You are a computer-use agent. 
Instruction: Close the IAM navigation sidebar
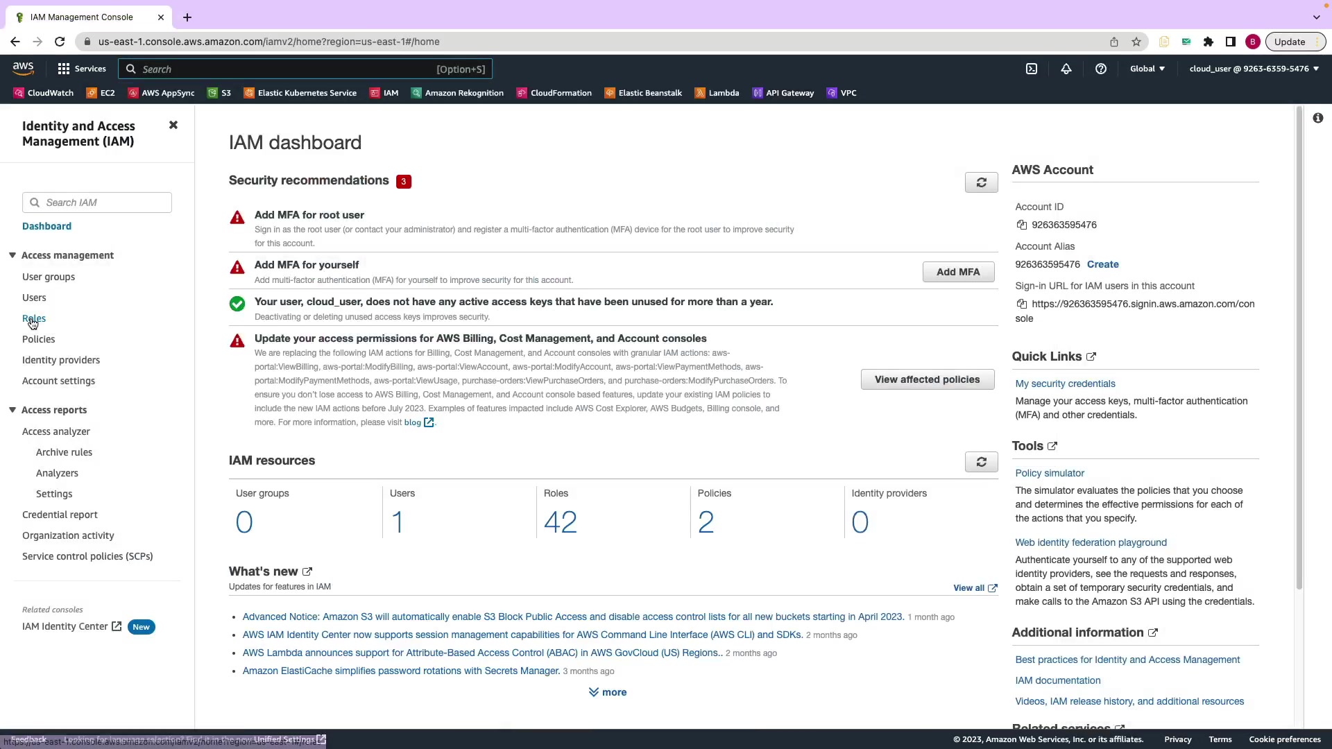coord(173,125)
